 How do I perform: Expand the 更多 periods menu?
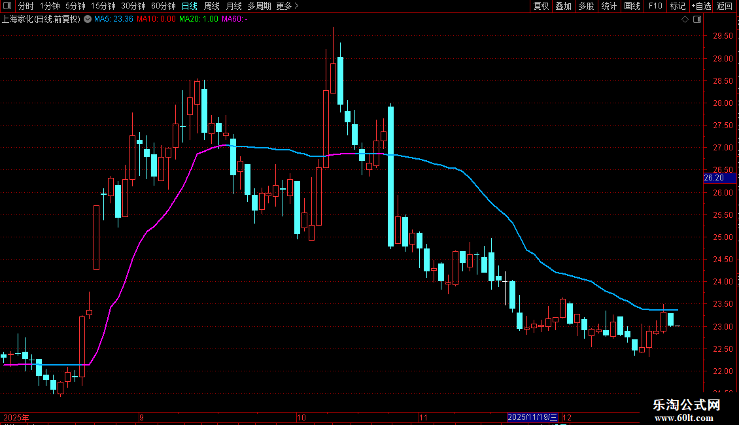(x=287, y=6)
